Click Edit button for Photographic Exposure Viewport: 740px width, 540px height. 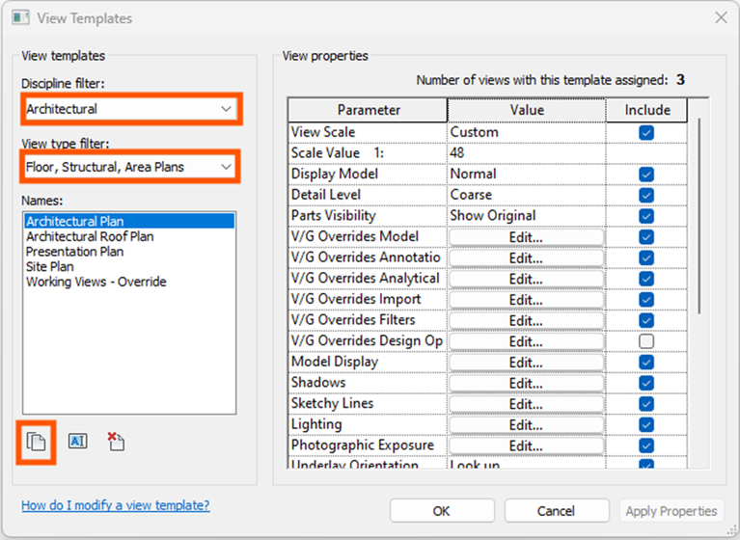(x=526, y=445)
